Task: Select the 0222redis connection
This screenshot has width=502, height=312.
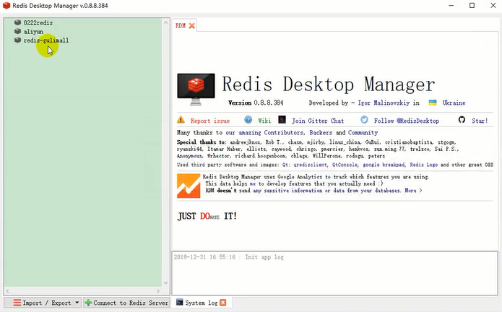Action: click(x=38, y=22)
